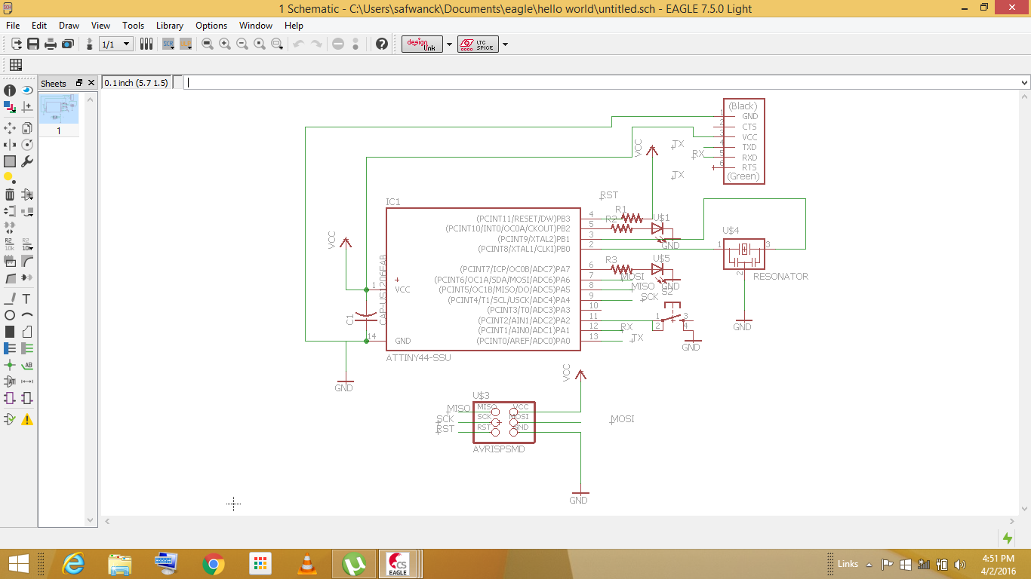1031x579 pixels.
Task: Select the Delete trash can tool
Action: click(x=10, y=195)
